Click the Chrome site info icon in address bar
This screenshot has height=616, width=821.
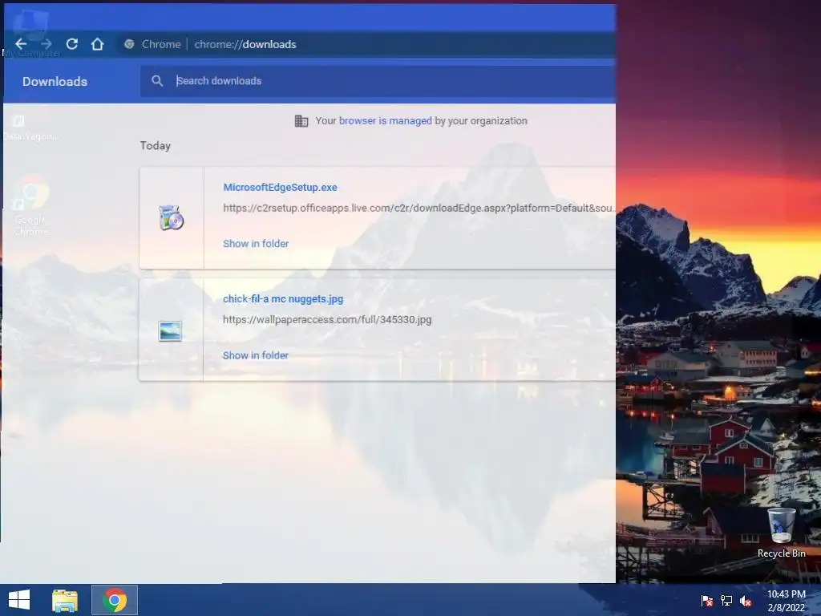129,45
